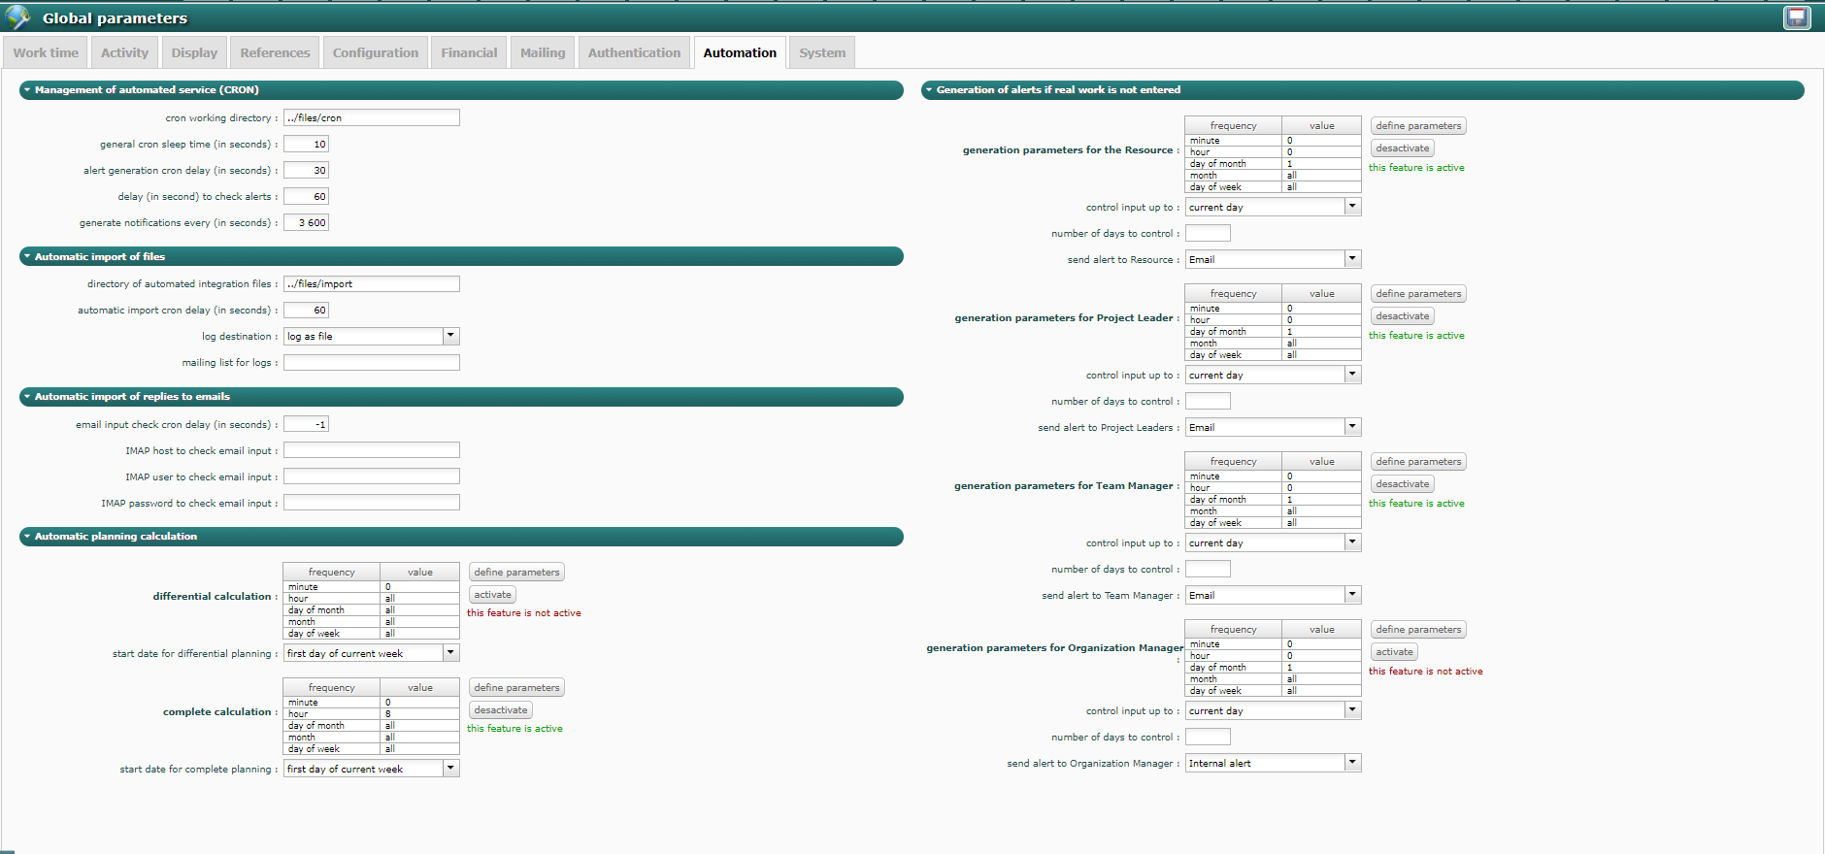
Task: Collapse Automatic import of replies to emails
Action: (27, 397)
